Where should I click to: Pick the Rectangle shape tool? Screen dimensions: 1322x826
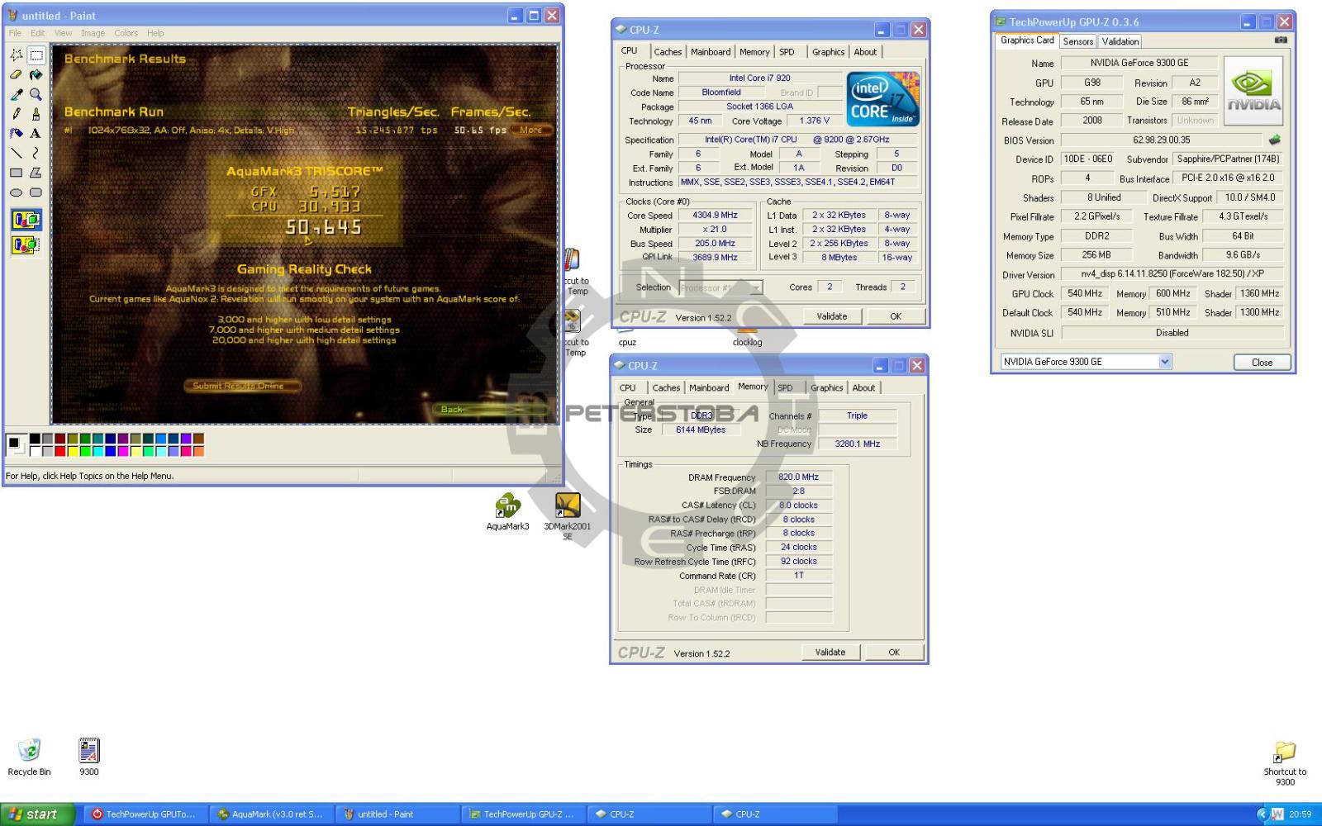(17, 173)
